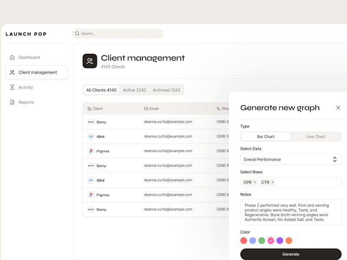Viewport: 347px width, 260px height.
Task: Remove the CPR tag with its x
Action: point(255,182)
